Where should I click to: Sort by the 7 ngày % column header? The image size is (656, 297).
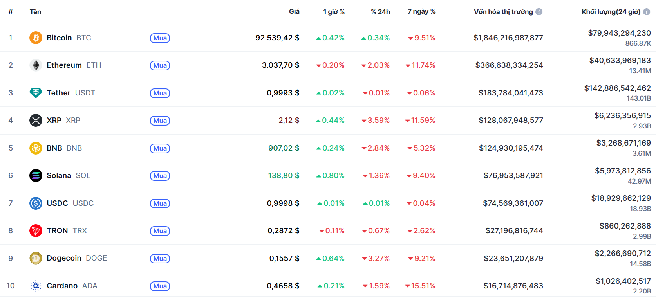tap(421, 12)
